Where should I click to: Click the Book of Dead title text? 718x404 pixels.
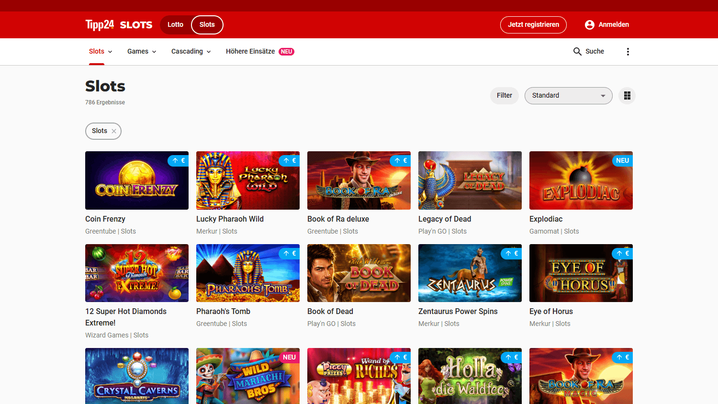pyautogui.click(x=330, y=312)
